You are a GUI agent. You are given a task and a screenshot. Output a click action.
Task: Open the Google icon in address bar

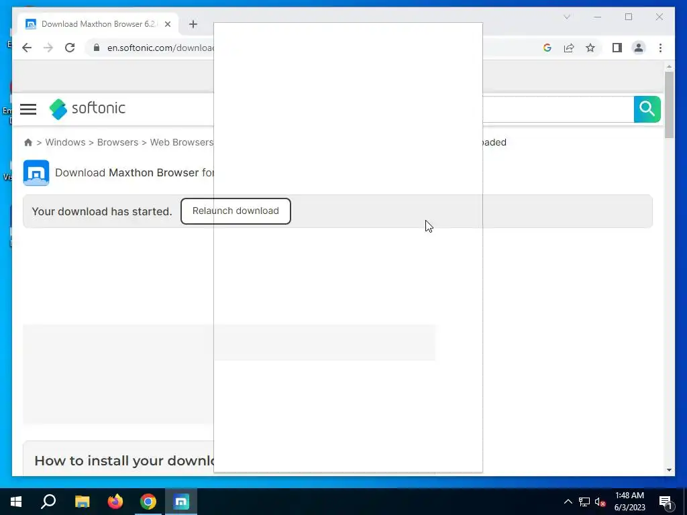pos(547,48)
